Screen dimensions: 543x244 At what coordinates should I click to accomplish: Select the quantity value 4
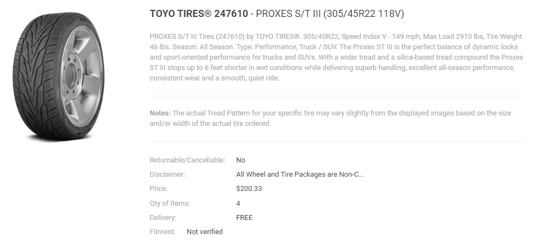[238, 203]
